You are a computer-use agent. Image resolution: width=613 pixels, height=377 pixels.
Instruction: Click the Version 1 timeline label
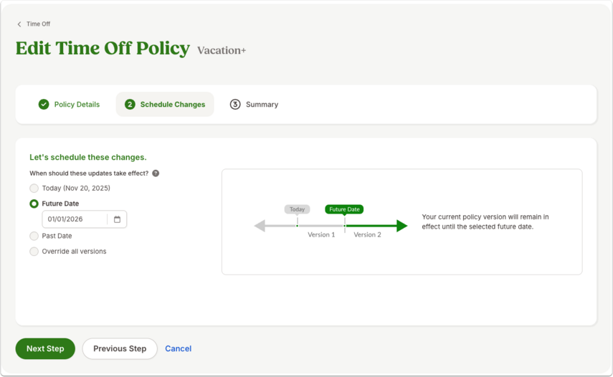click(321, 235)
